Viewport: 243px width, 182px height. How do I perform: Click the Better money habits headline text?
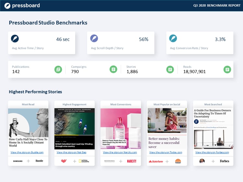[164, 143]
